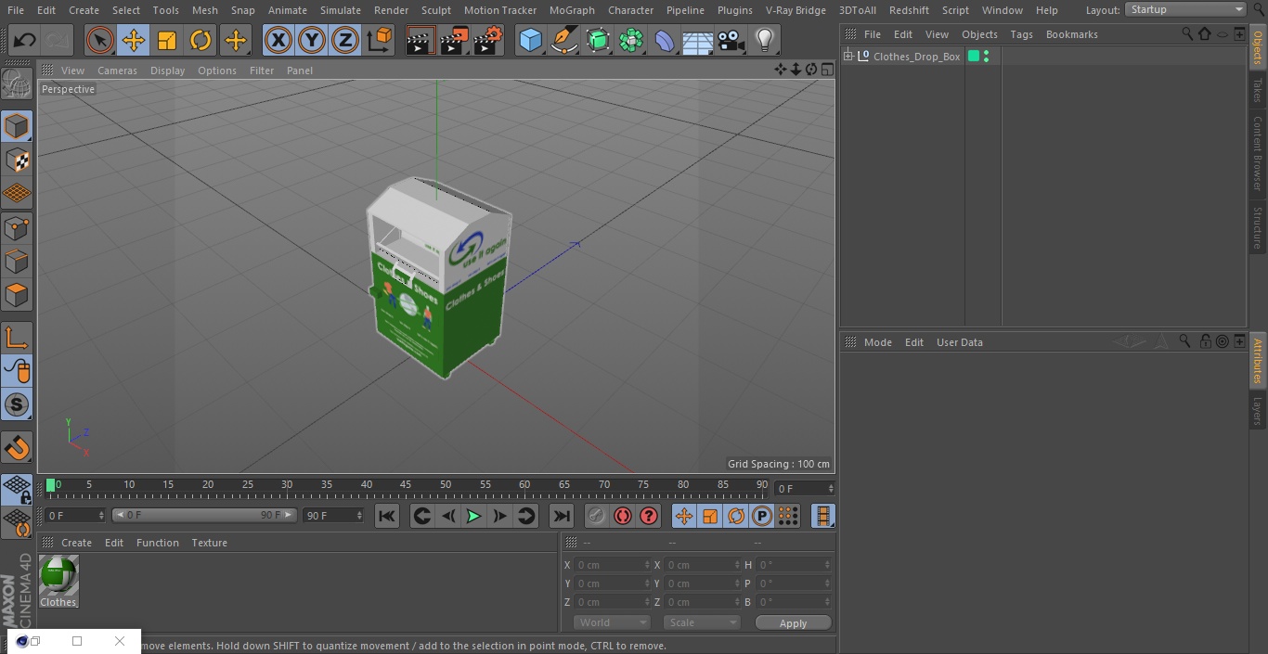Add a Light object
The width and height of the screenshot is (1268, 654).
764,40
